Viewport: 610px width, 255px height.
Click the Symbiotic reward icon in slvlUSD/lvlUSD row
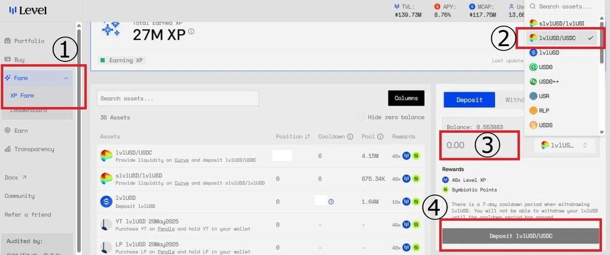point(416,178)
